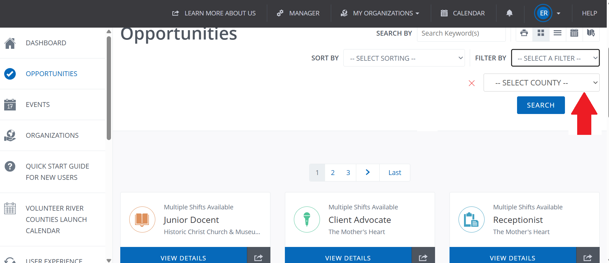The image size is (609, 263).
Task: Click the Dashboard home icon
Action: pyautogui.click(x=10, y=43)
